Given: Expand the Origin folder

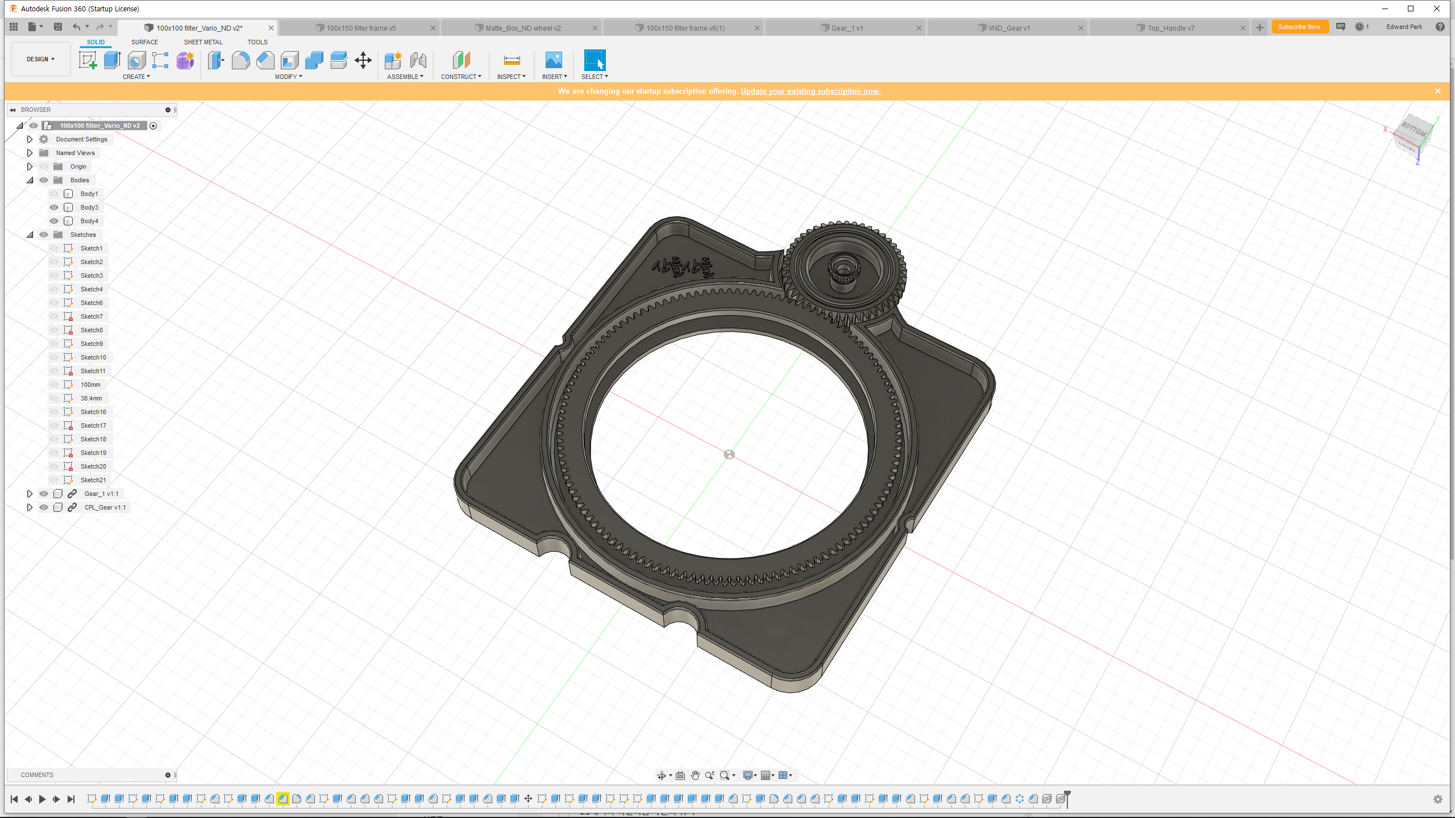Looking at the screenshot, I should [x=30, y=166].
